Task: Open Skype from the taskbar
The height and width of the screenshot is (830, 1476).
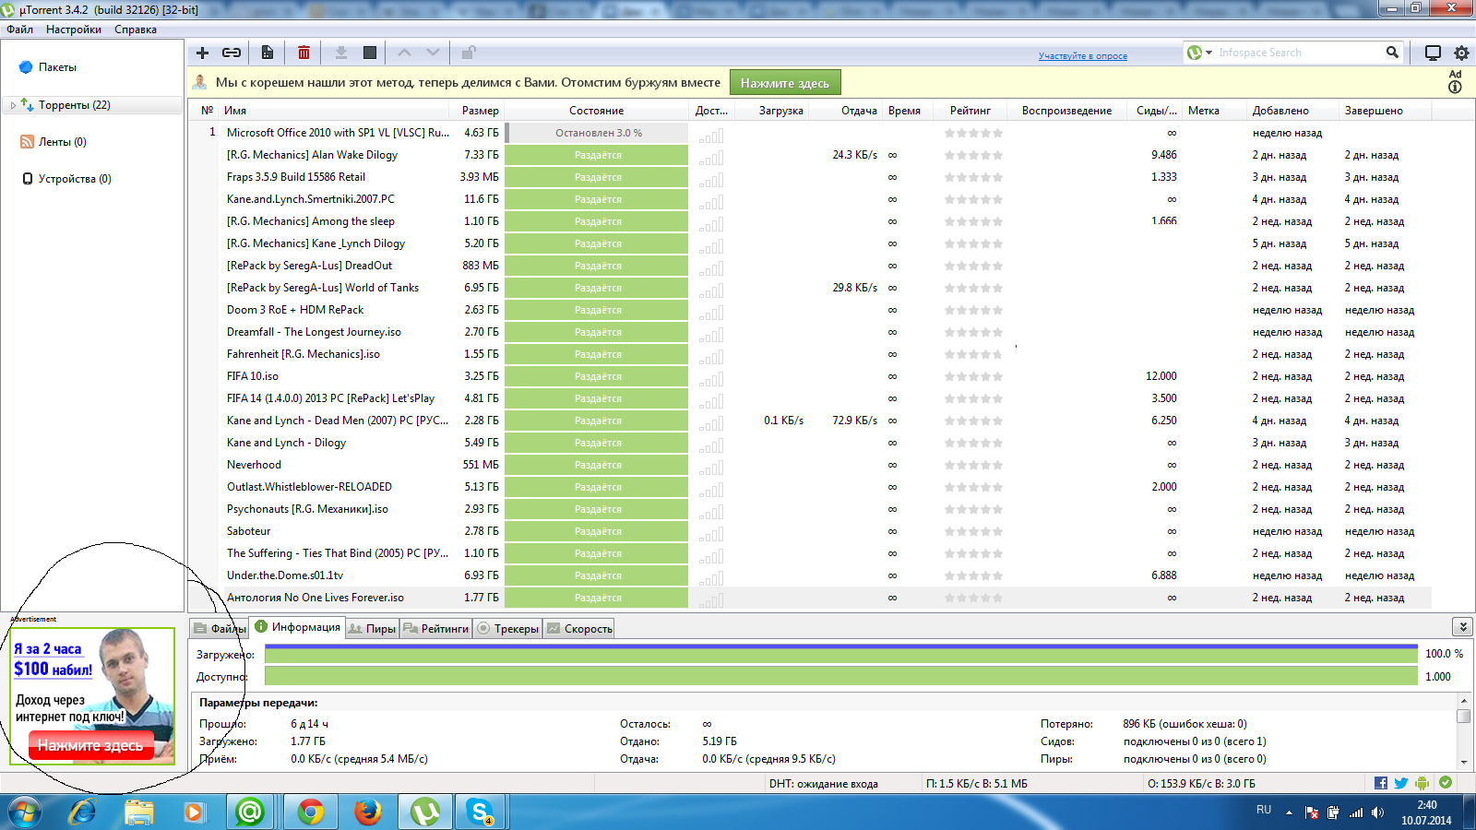Action: 481,812
